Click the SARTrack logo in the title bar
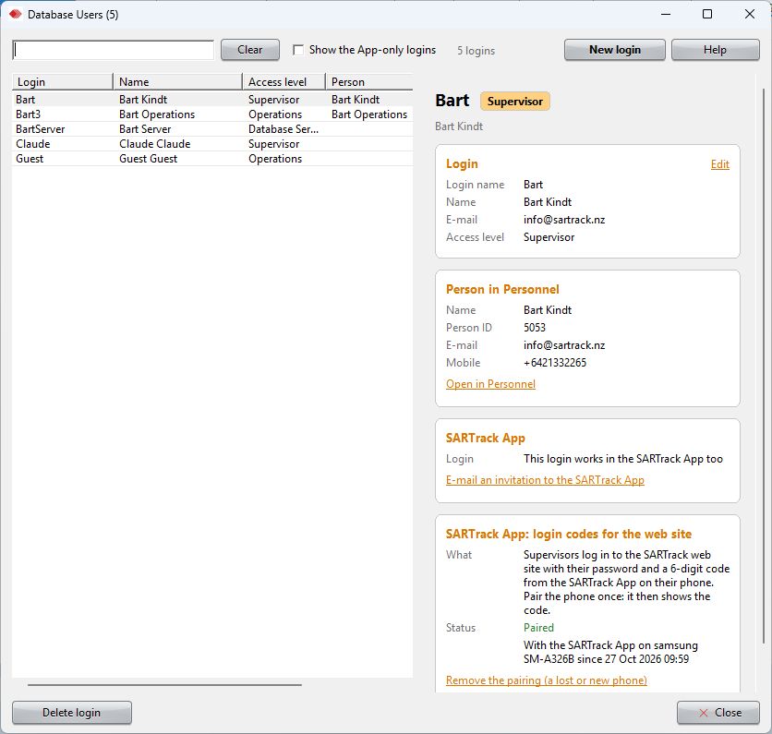This screenshot has height=734, width=772. 16,14
